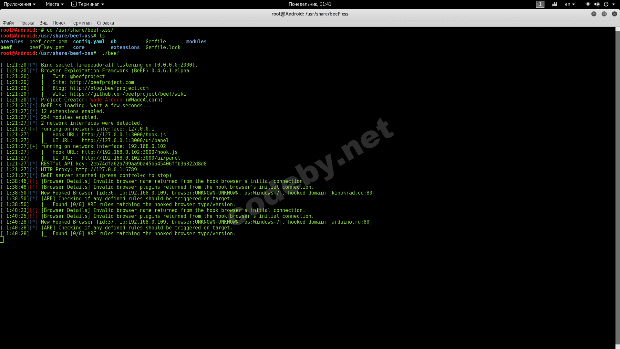
Task: Click the power icon in top bar
Action: click(x=606, y=4)
